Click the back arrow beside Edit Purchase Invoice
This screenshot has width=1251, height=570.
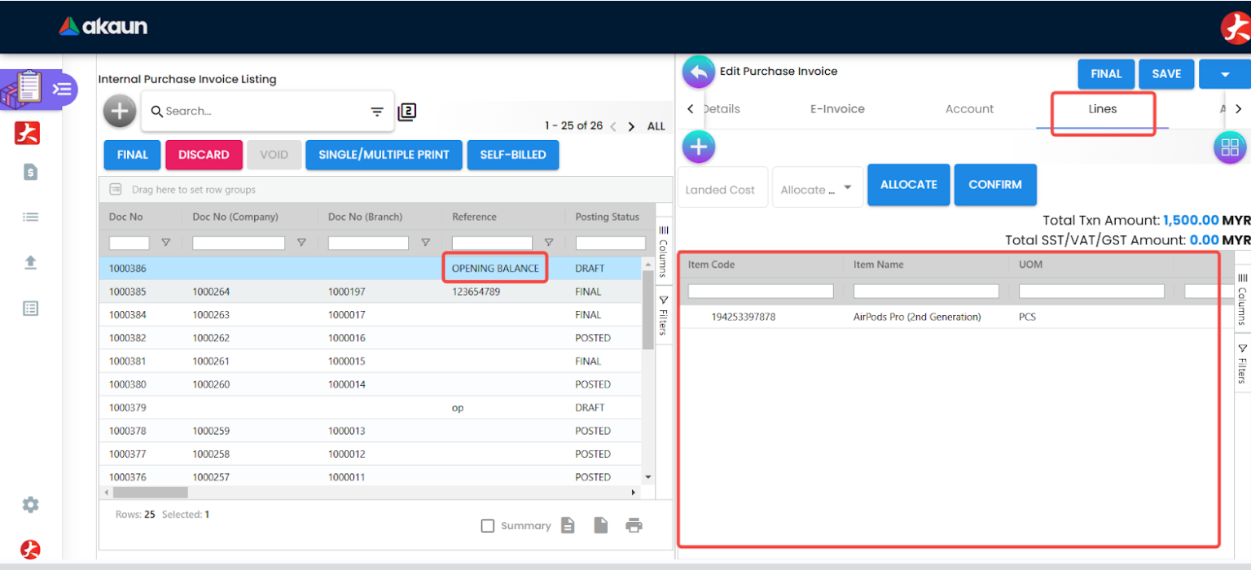[698, 72]
